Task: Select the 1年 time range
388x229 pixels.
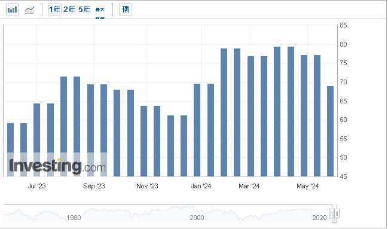Action: point(54,10)
